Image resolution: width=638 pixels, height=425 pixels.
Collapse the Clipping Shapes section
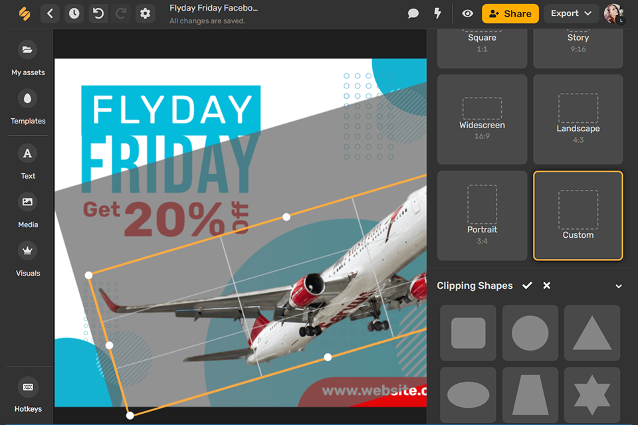pyautogui.click(x=619, y=286)
